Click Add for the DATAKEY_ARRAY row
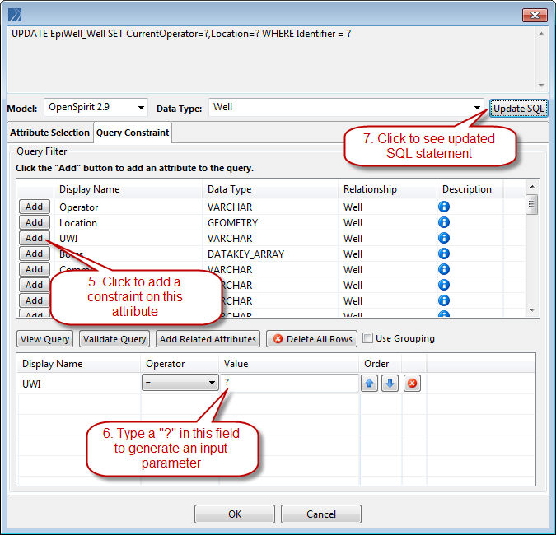This screenshot has height=535, width=556. pyautogui.click(x=35, y=254)
